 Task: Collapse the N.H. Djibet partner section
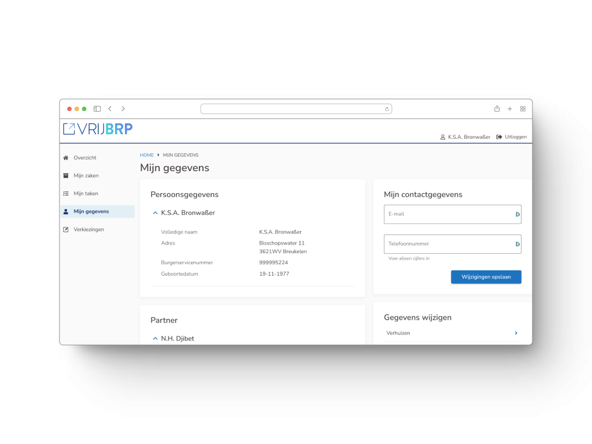pyautogui.click(x=155, y=338)
